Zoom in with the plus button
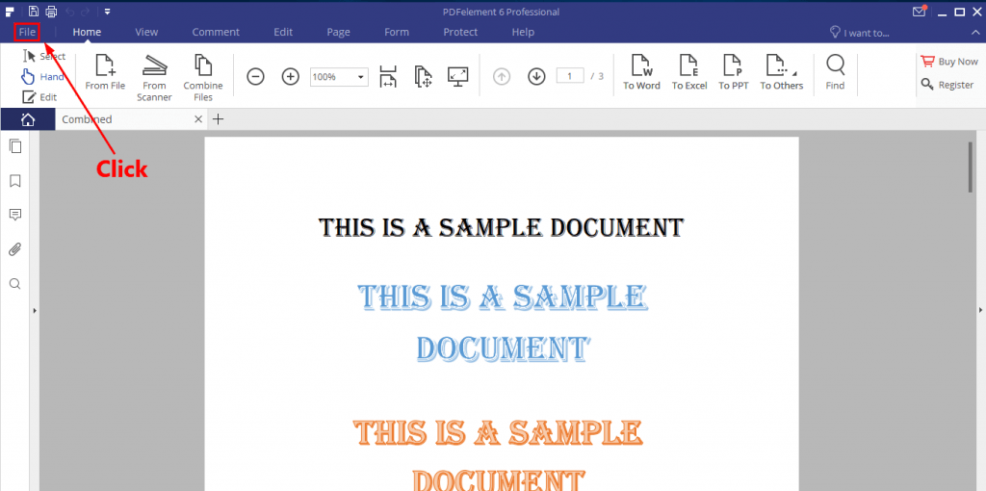Viewport: 986px width, 491px height. coord(290,77)
